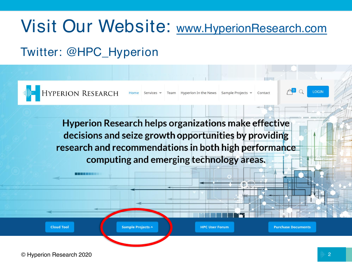352x264 pixels.
Task: Open the shopping cart icon
Action: pyautogui.click(x=290, y=92)
